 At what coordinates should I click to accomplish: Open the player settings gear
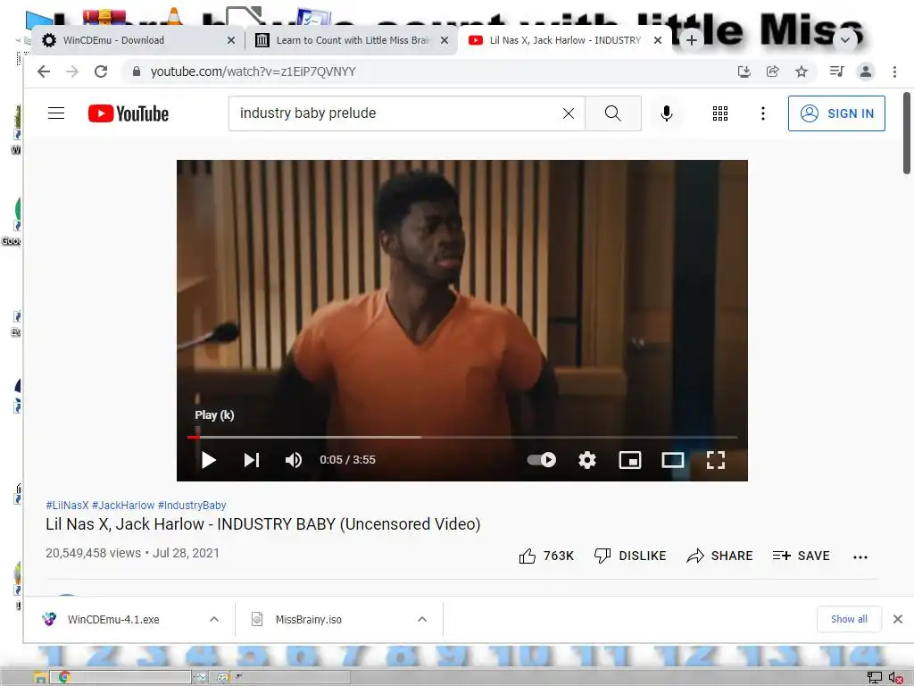[587, 460]
